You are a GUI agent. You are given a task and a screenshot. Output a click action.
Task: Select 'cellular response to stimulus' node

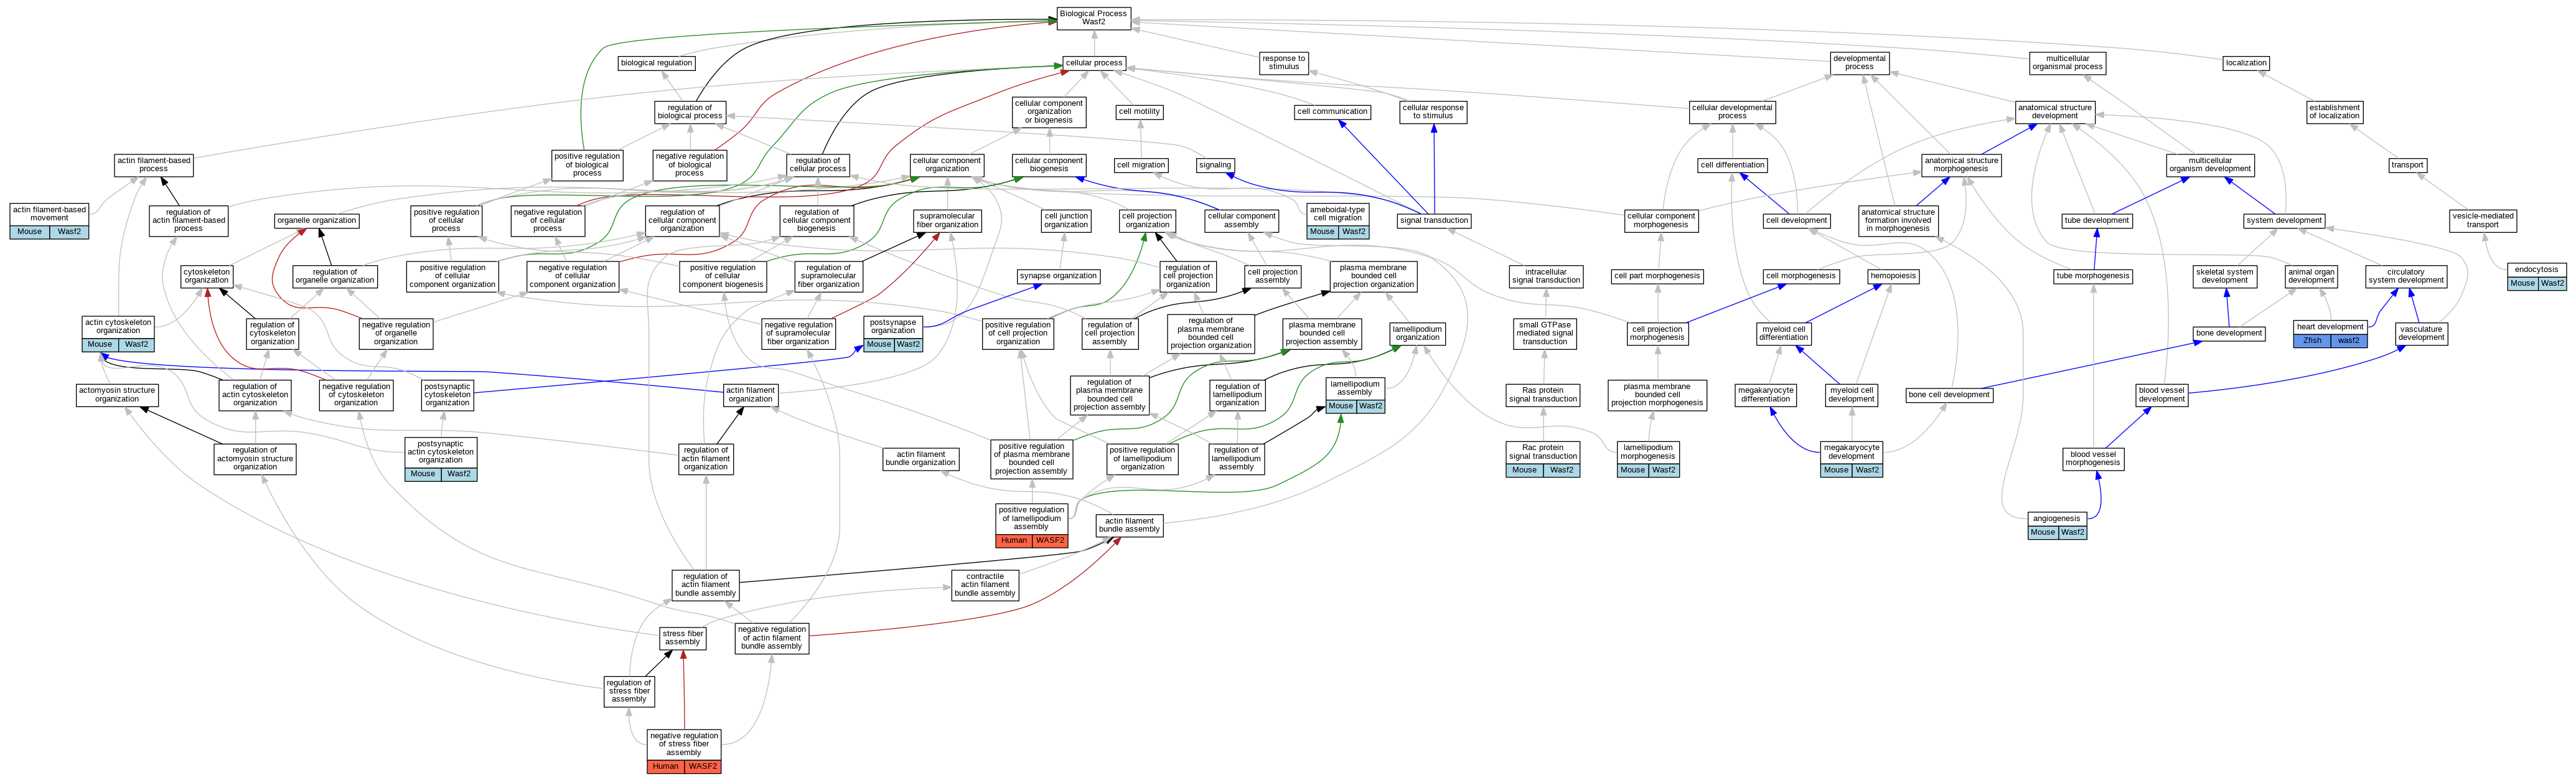pyautogui.click(x=1432, y=112)
